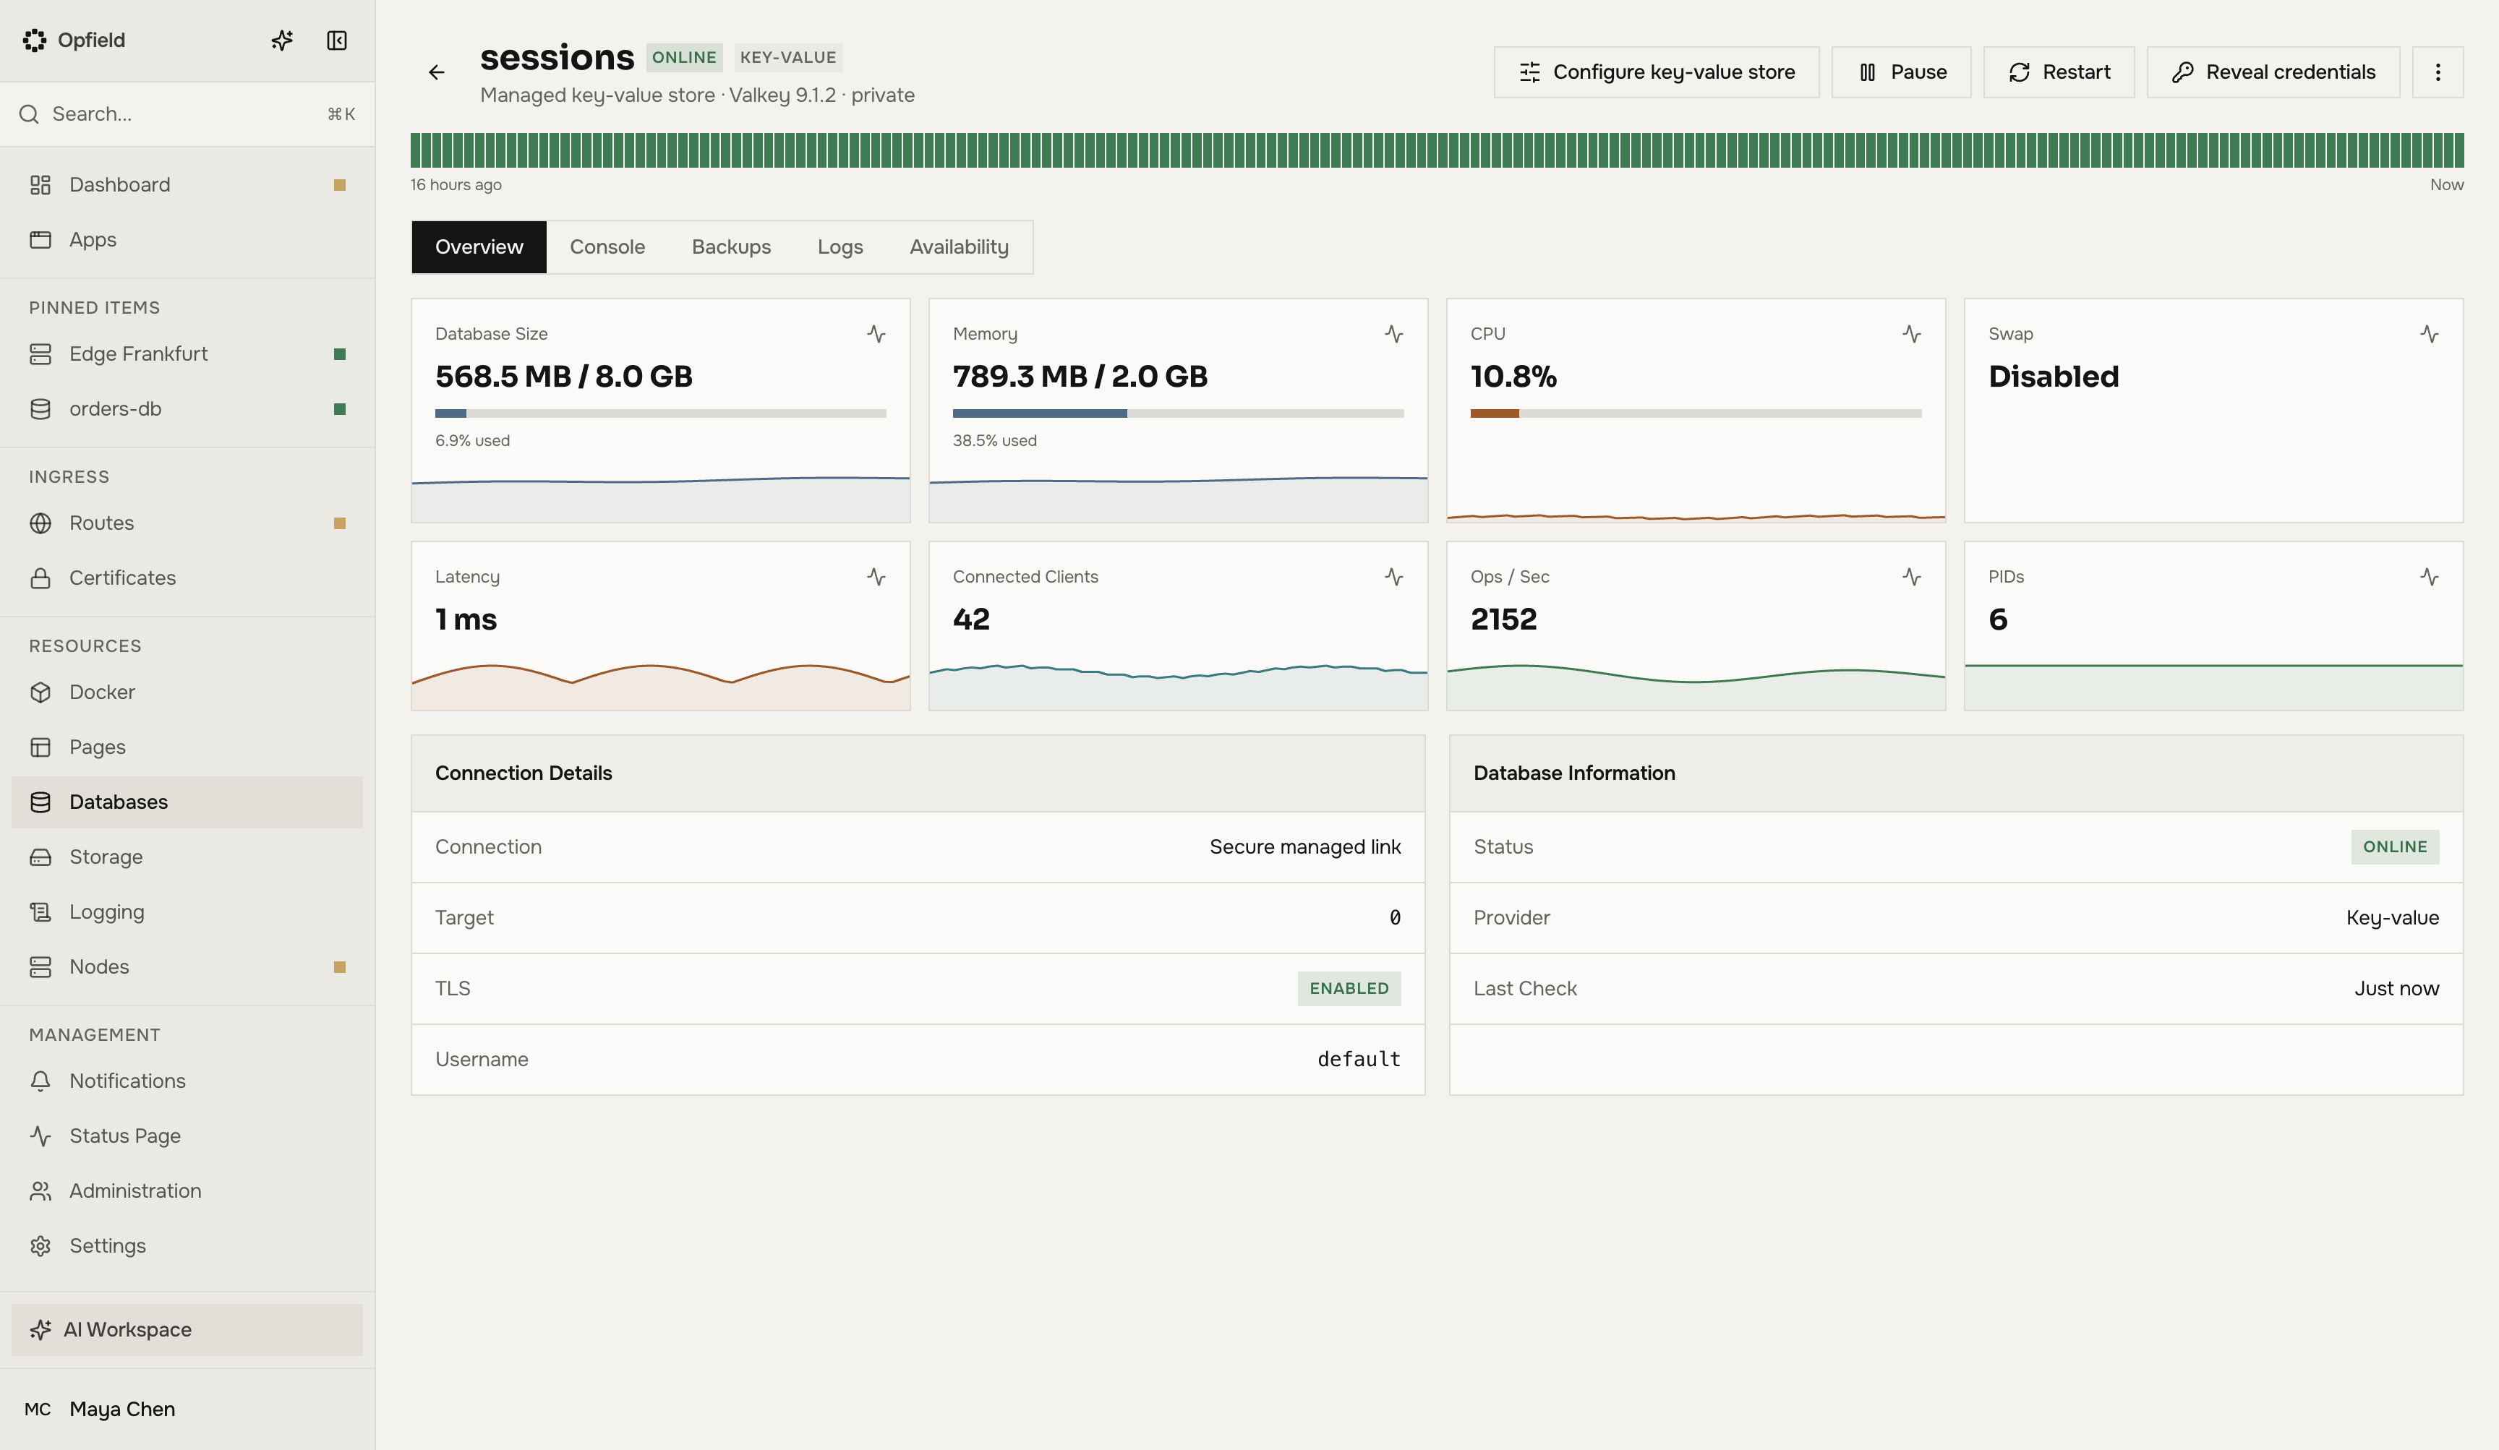Open pinned item Edge Frankfurt
This screenshot has width=2499, height=1450.
[x=187, y=354]
